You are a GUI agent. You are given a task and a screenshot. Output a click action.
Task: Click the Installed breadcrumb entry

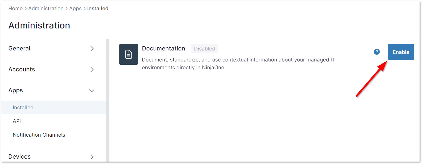[98, 8]
